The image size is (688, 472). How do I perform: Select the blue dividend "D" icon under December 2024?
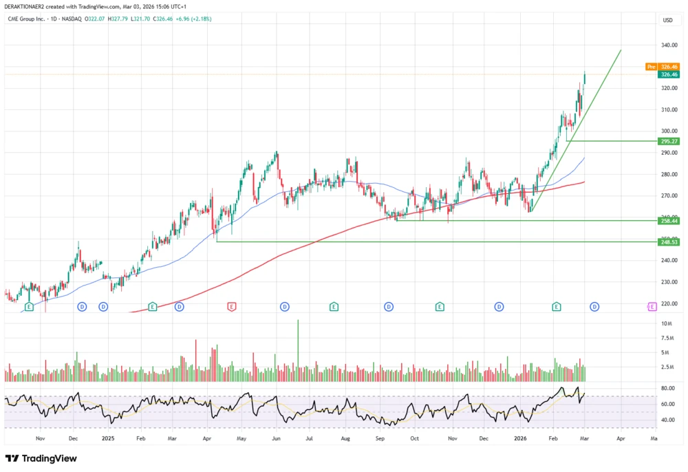[81, 307]
